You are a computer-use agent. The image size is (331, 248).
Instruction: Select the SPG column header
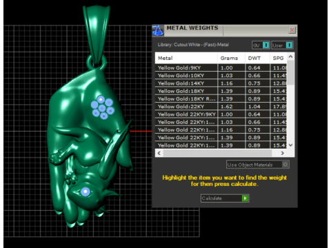click(279, 58)
